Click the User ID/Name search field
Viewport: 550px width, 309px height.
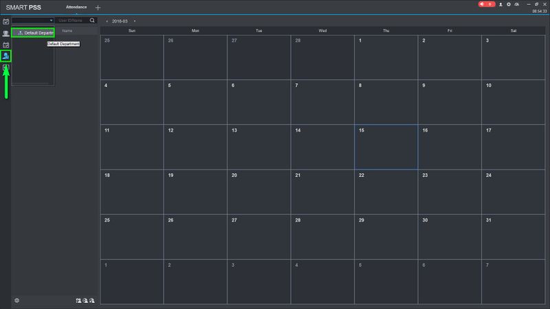pos(73,21)
